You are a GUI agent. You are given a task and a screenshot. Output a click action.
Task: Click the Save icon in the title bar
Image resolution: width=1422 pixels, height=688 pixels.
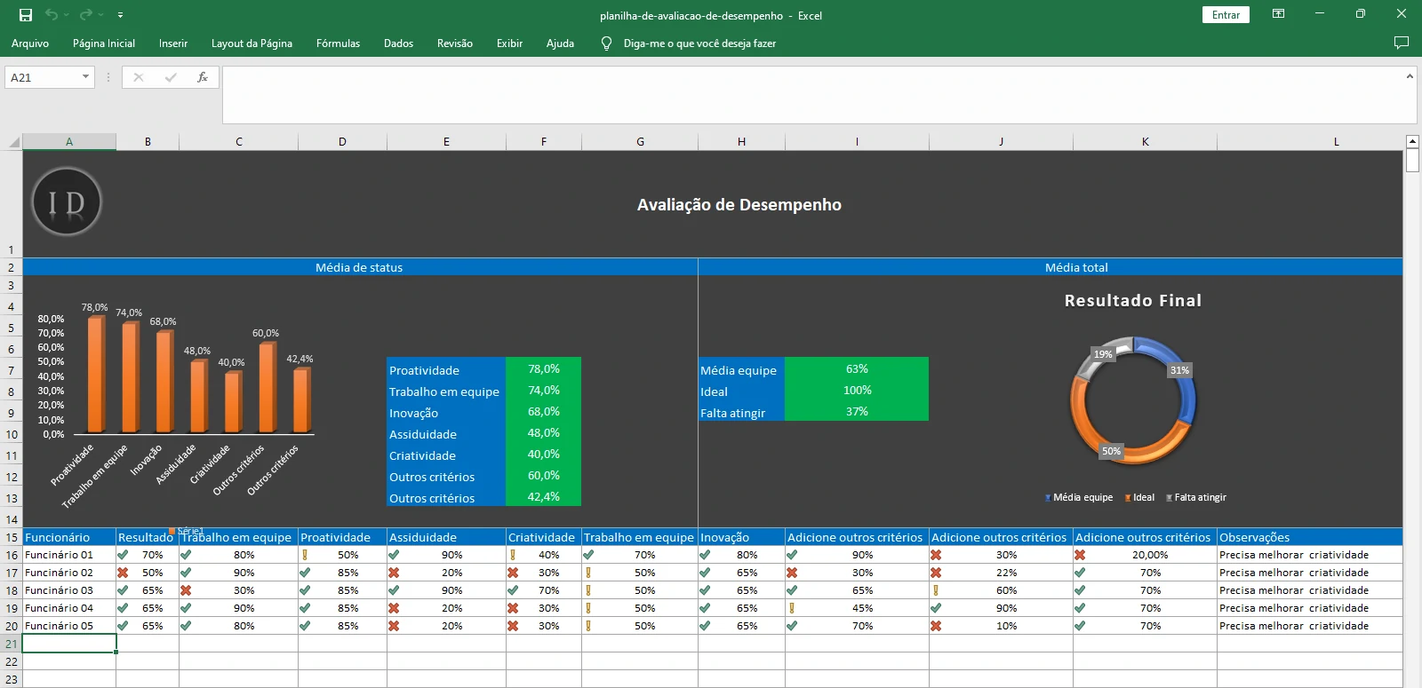(26, 15)
